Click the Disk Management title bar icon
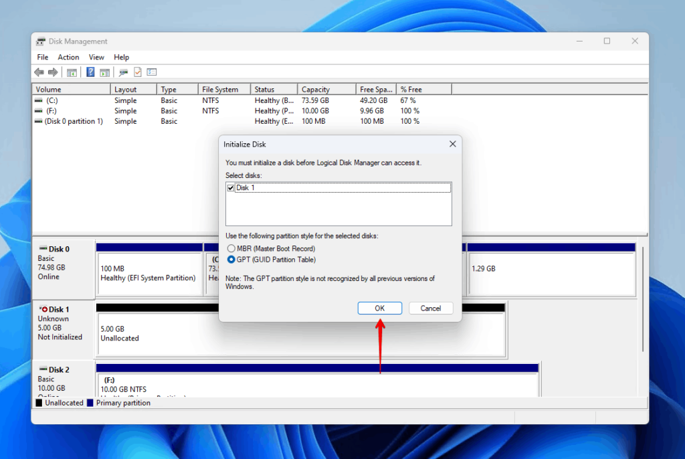The height and width of the screenshot is (459, 685). pyautogui.click(x=41, y=41)
